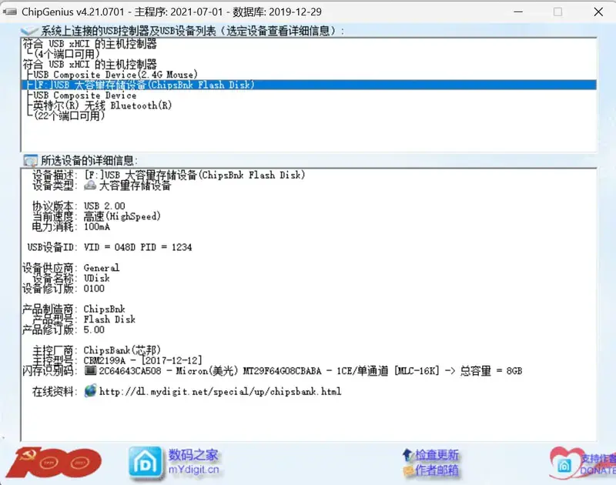Click the USB device list header icon
This screenshot has width=616, height=485.
(29, 31)
